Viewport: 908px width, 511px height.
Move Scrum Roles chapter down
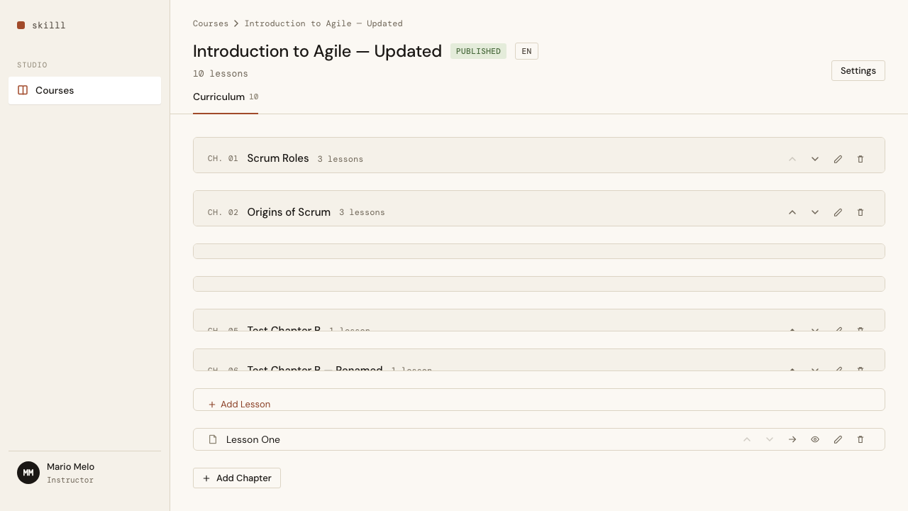click(815, 159)
